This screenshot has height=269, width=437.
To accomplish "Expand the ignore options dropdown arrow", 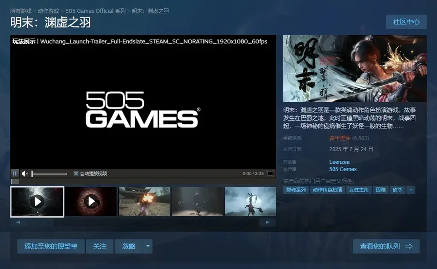I will (x=148, y=246).
